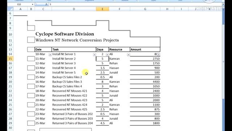Select the 'Recovered NT Mouses 425' cell
232x131 pixels.
pos(74,109)
